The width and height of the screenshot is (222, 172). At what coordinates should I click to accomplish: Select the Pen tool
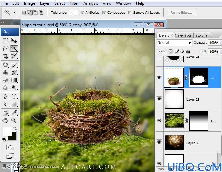(x=5, y=96)
